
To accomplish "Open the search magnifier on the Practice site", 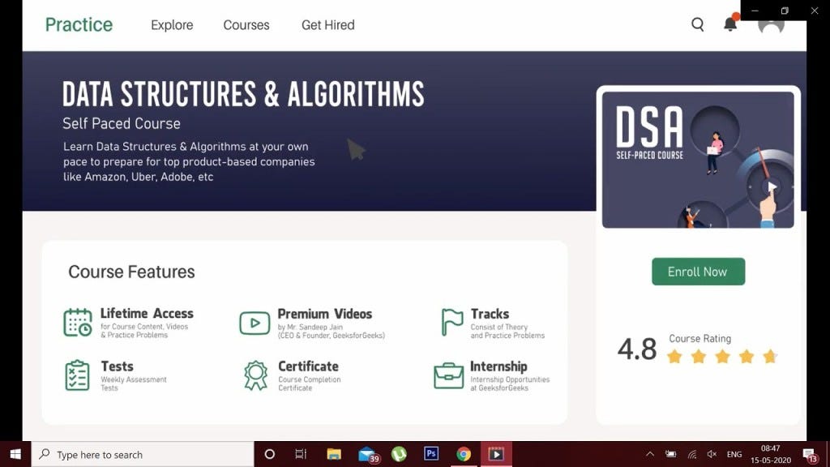I will click(x=697, y=24).
